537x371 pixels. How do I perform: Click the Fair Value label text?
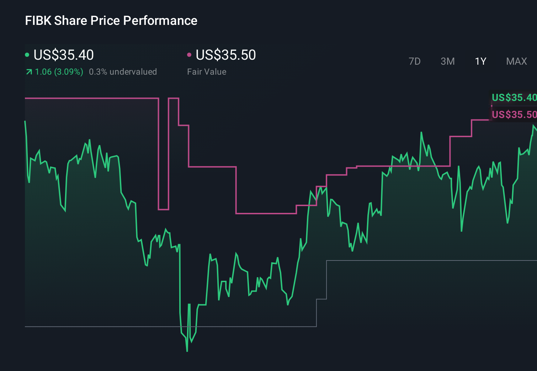tap(207, 72)
